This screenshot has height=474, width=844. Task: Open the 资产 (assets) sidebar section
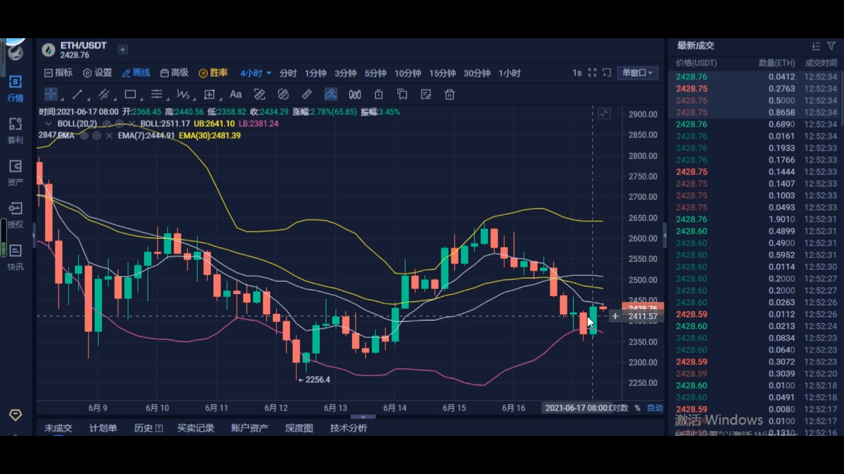(x=15, y=173)
